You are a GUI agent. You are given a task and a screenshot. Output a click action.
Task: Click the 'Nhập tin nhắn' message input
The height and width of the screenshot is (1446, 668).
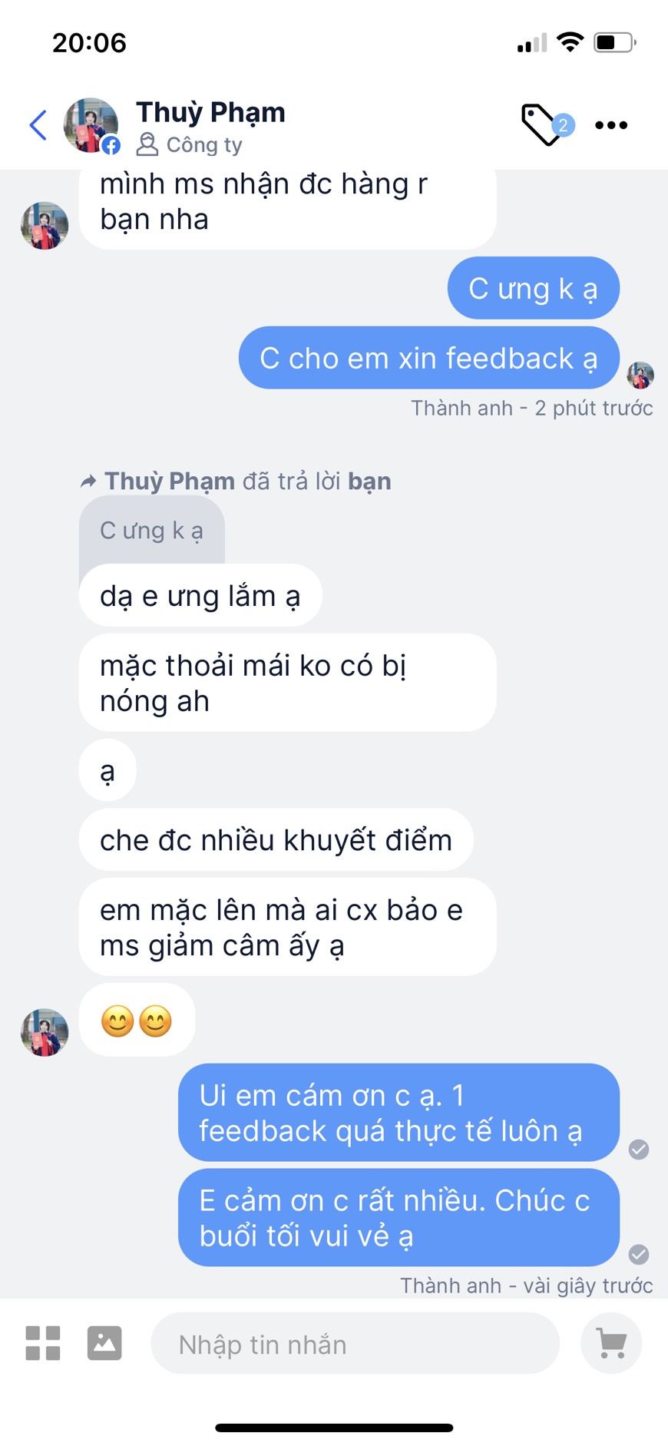click(x=355, y=1345)
